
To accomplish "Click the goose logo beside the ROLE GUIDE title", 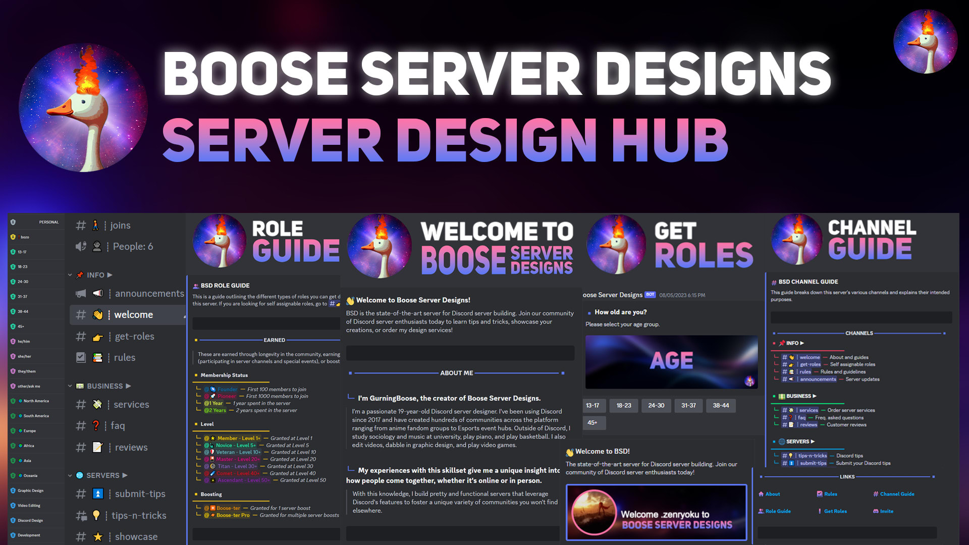I will click(x=220, y=241).
